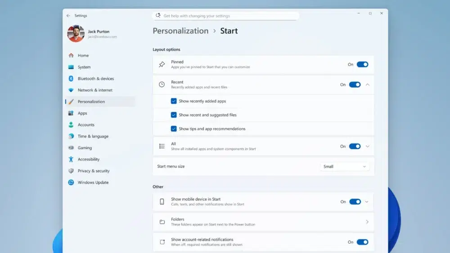Click the Gaming controller icon
This screenshot has width=450, height=253.
point(71,148)
